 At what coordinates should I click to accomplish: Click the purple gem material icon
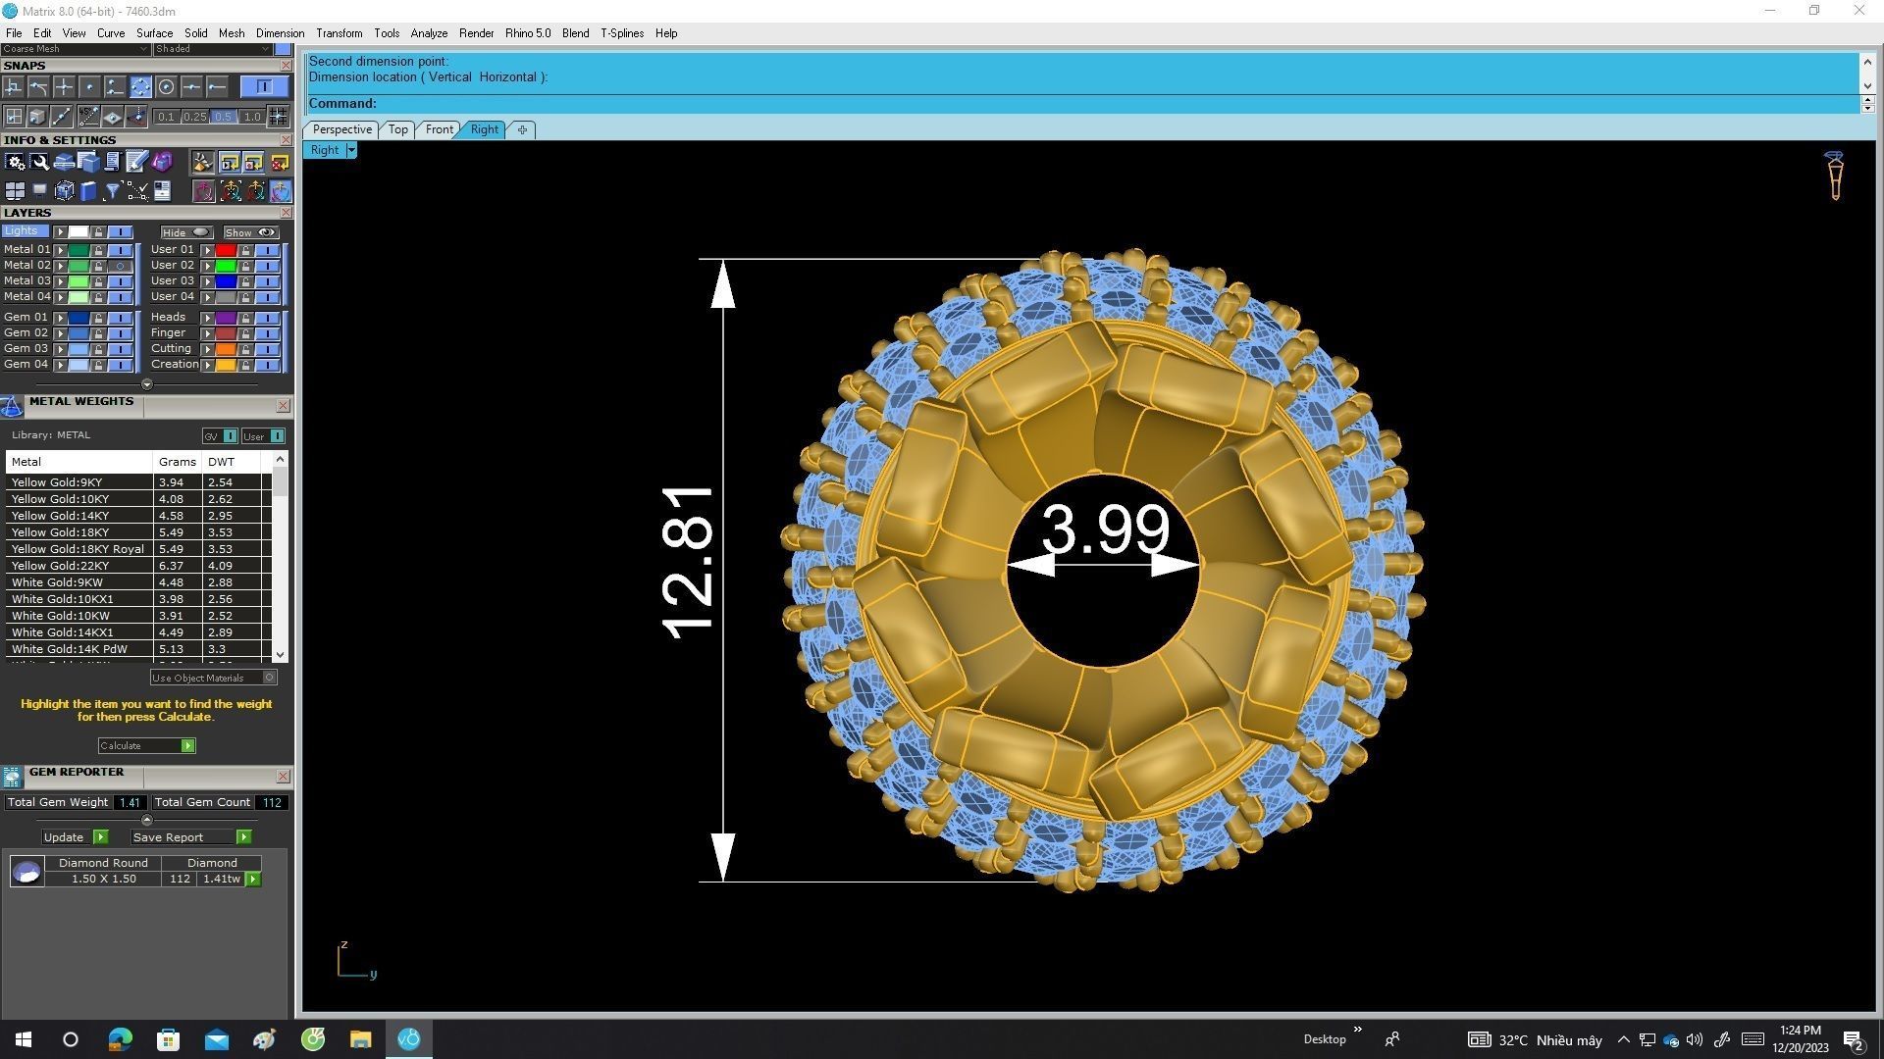click(x=162, y=161)
